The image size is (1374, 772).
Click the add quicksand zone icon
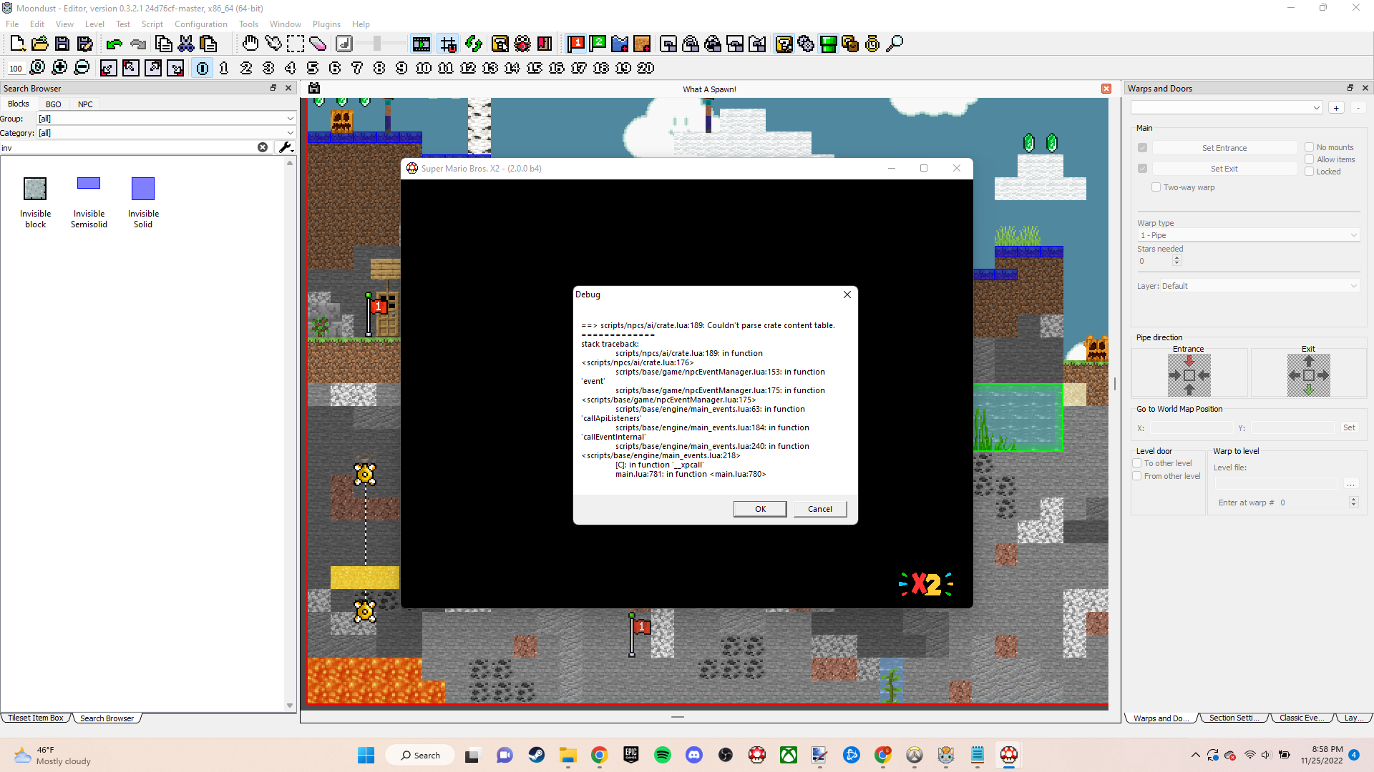642,44
